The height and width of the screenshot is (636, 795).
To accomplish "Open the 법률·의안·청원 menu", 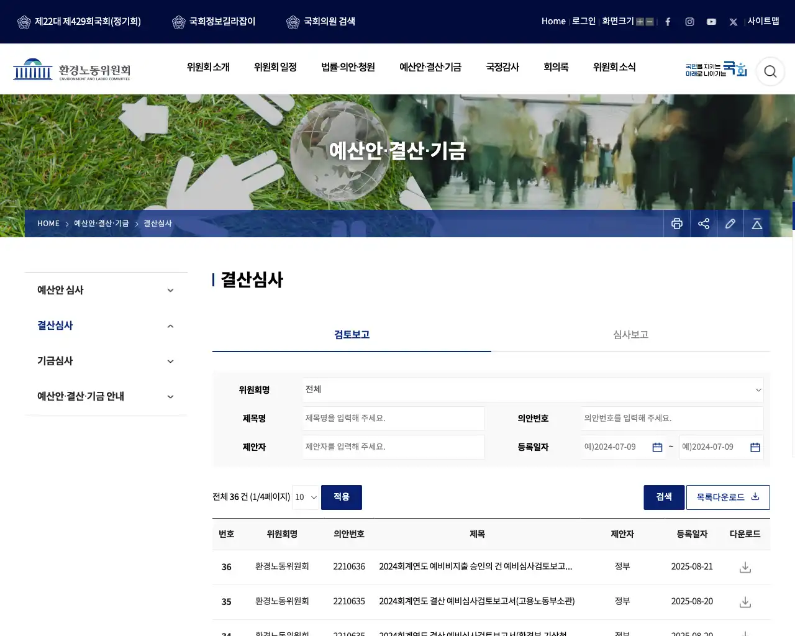I will [348, 67].
